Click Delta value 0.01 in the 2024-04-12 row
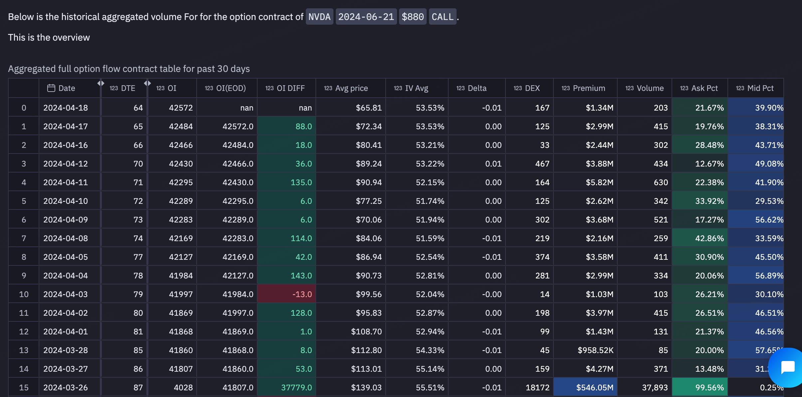Viewport: 802px width, 397px height. click(477, 164)
